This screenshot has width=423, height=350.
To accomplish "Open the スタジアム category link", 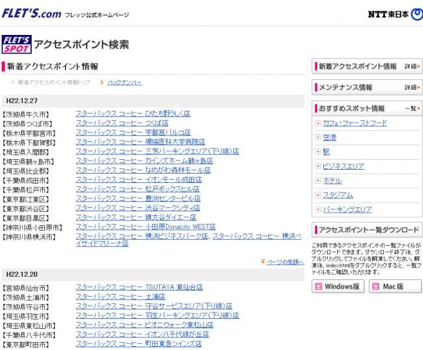I will (x=338, y=195).
